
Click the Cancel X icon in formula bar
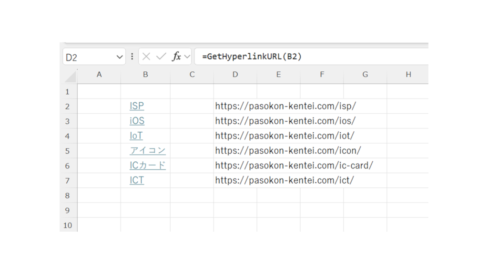click(x=146, y=57)
